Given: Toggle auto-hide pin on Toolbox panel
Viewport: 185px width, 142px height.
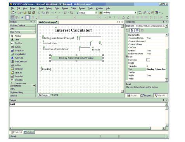Looking at the screenshot, I should pyautogui.click(x=31, y=22).
